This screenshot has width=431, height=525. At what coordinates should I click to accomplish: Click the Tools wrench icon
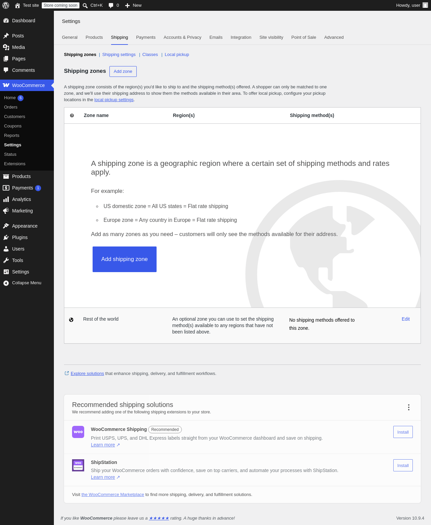point(6,260)
